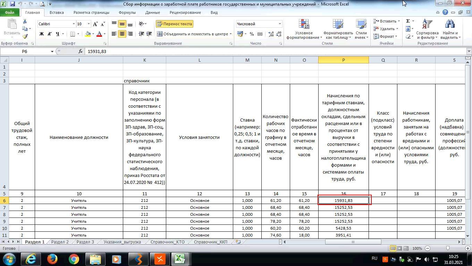Click the AutoSum sigma icon
Screen dimensions: 472x266
tap(408, 21)
